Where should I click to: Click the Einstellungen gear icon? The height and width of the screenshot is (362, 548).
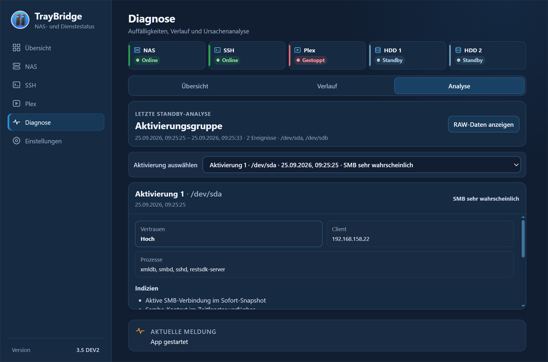point(16,141)
